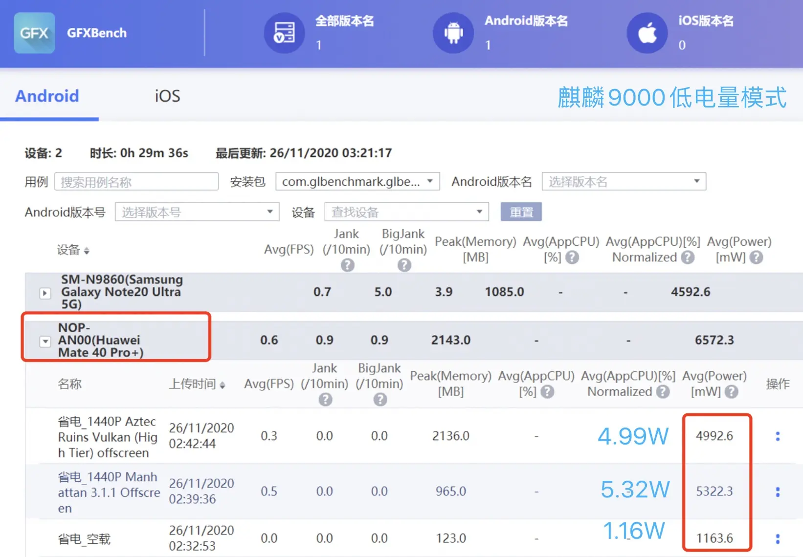Click the 965.0 memory value
The height and width of the screenshot is (557, 803).
pyautogui.click(x=451, y=491)
